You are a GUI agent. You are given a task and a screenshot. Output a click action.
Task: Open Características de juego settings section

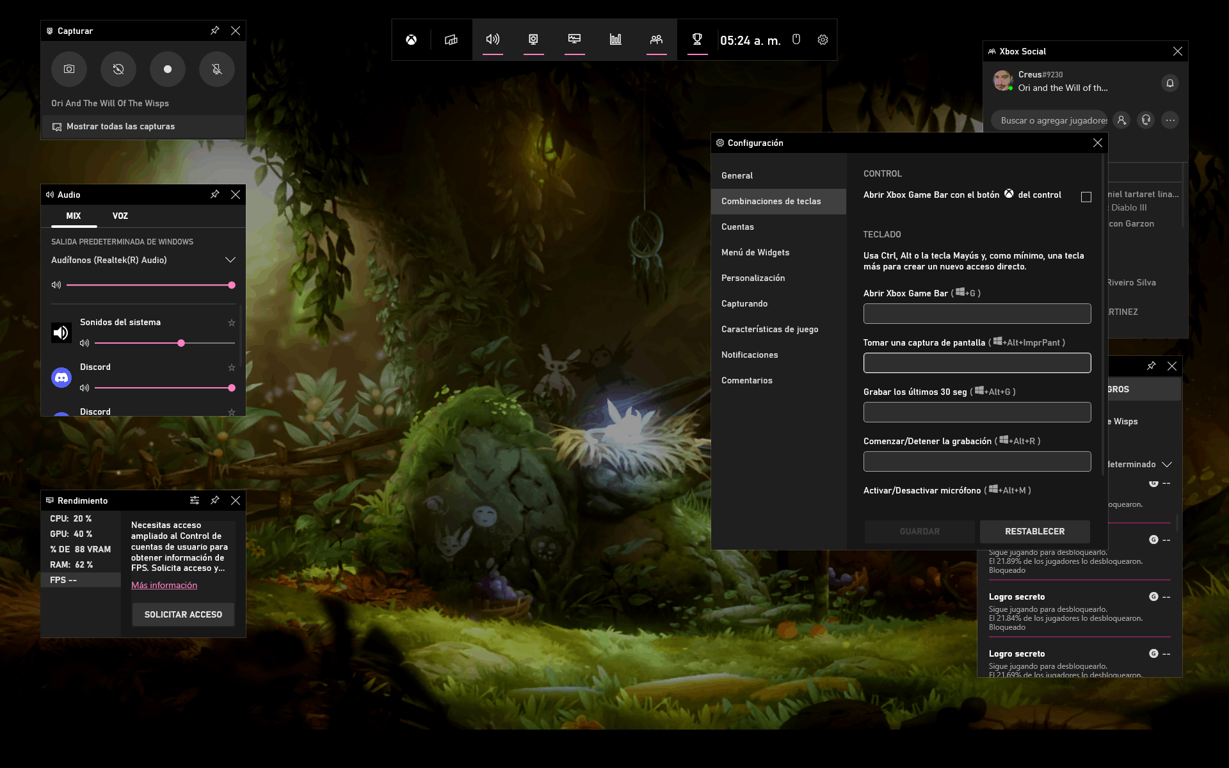click(778, 330)
